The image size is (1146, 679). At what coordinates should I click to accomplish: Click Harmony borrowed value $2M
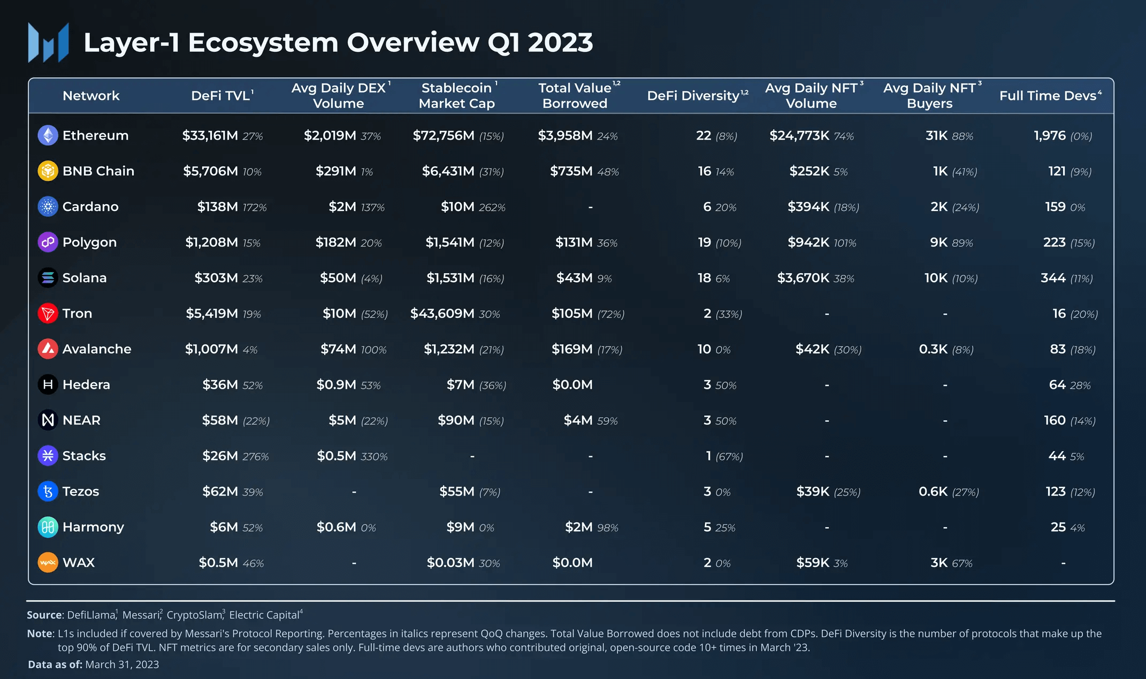(x=578, y=527)
